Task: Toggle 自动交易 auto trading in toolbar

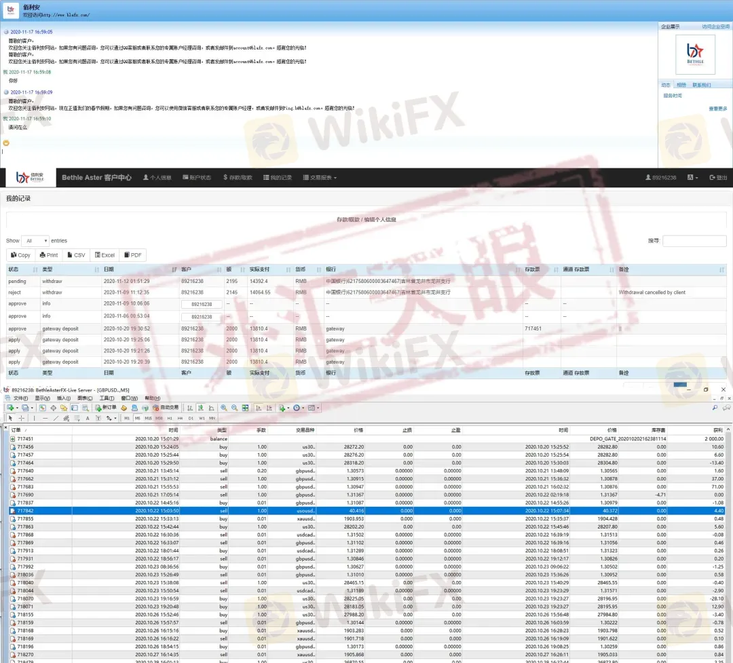Action: point(166,408)
